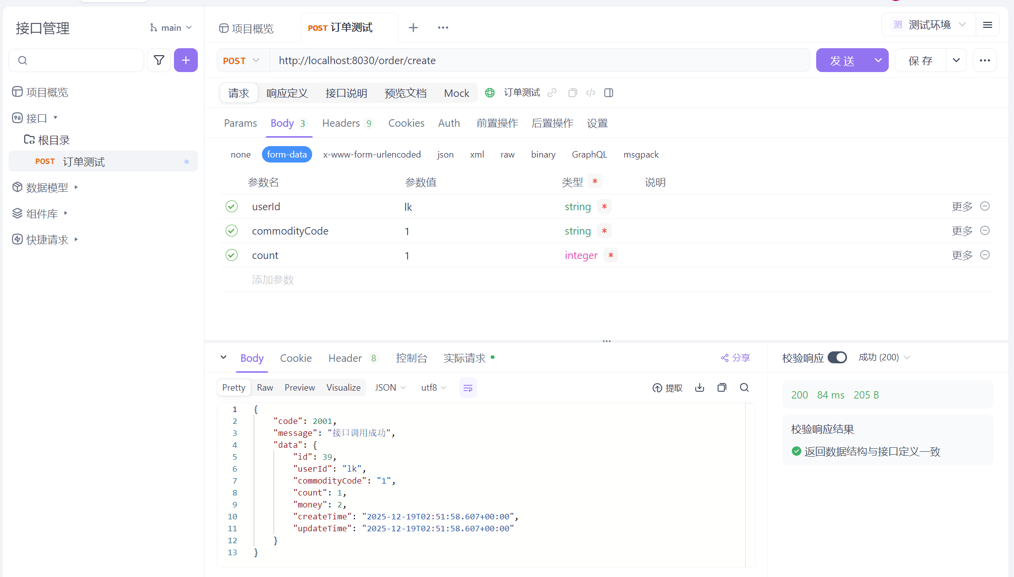Uncheck the userId parameter
The image size is (1014, 577).
point(232,206)
